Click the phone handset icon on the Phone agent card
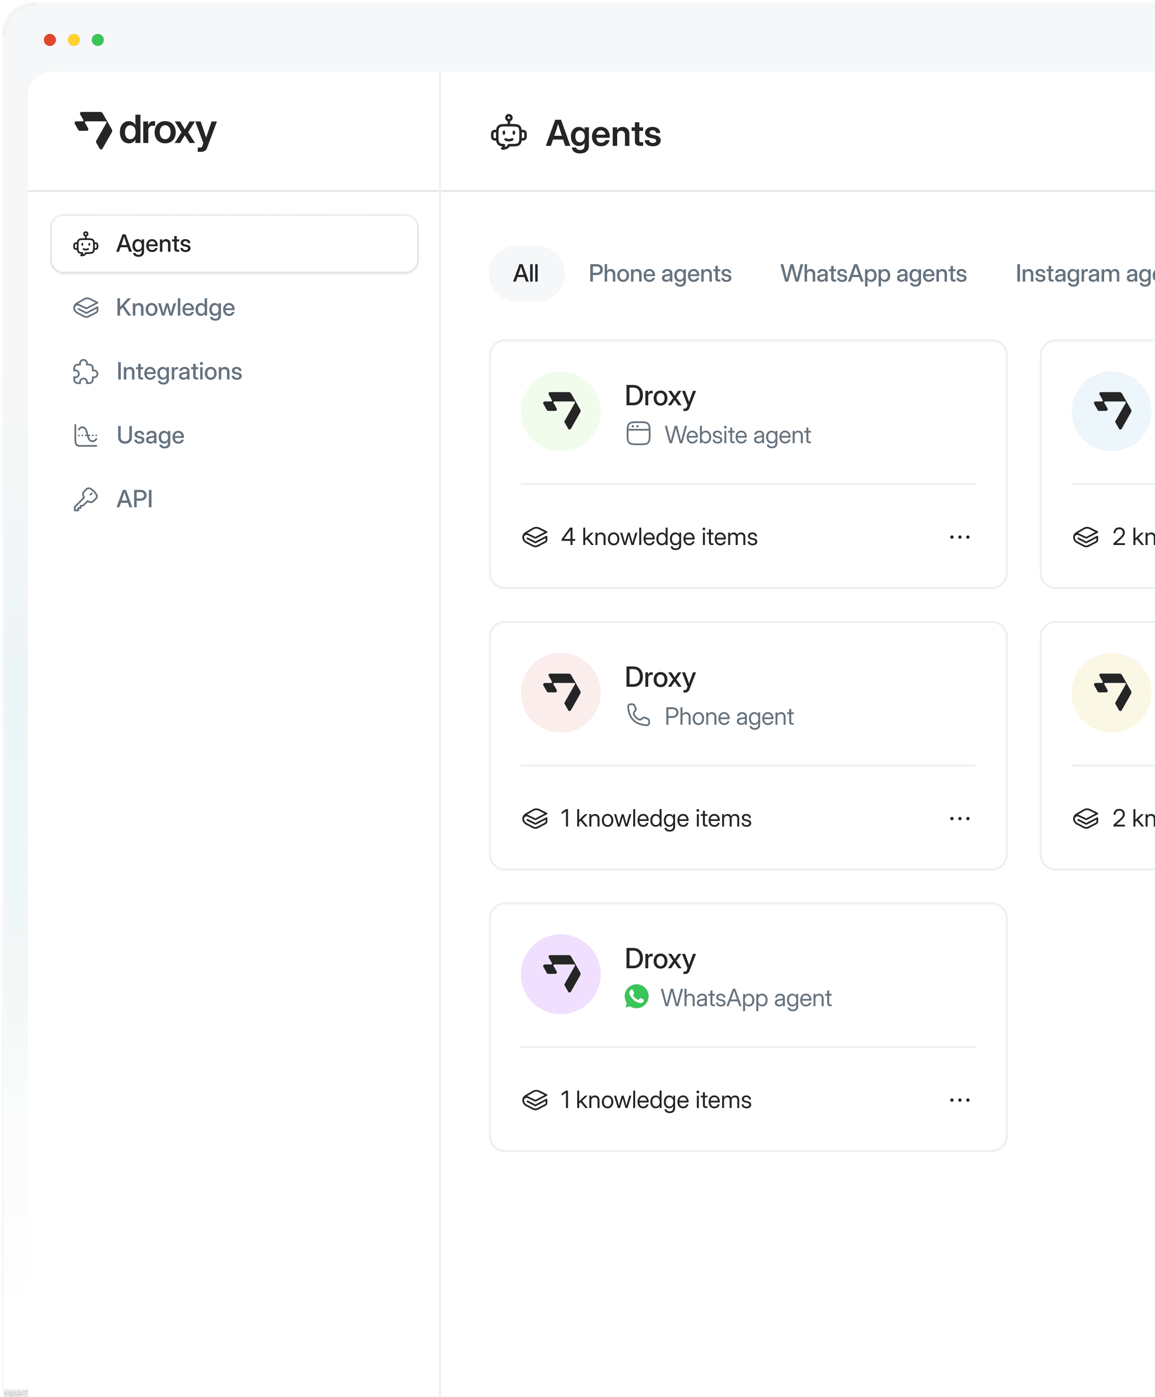This screenshot has height=1397, width=1155. [638, 716]
